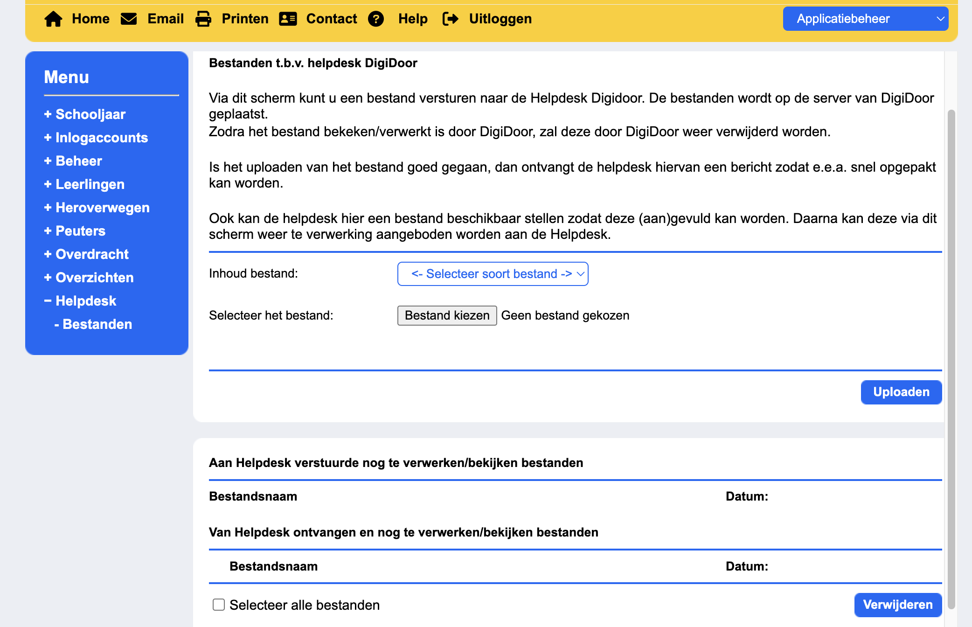Click the Home house icon
The width and height of the screenshot is (972, 627).
53,19
